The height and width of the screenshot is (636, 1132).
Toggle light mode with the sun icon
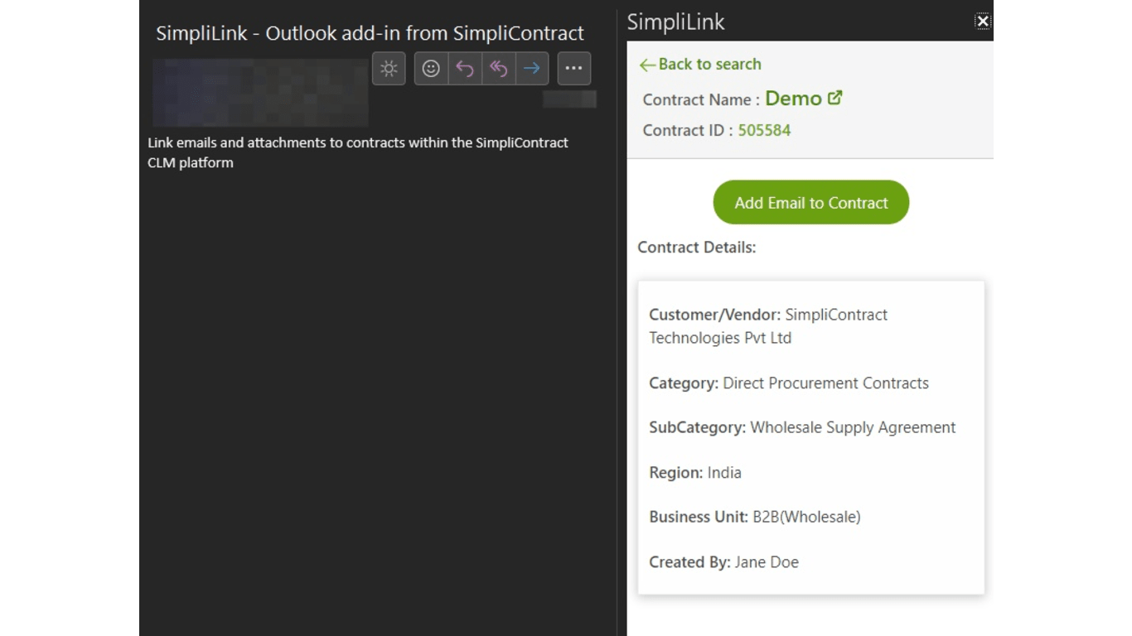(389, 69)
